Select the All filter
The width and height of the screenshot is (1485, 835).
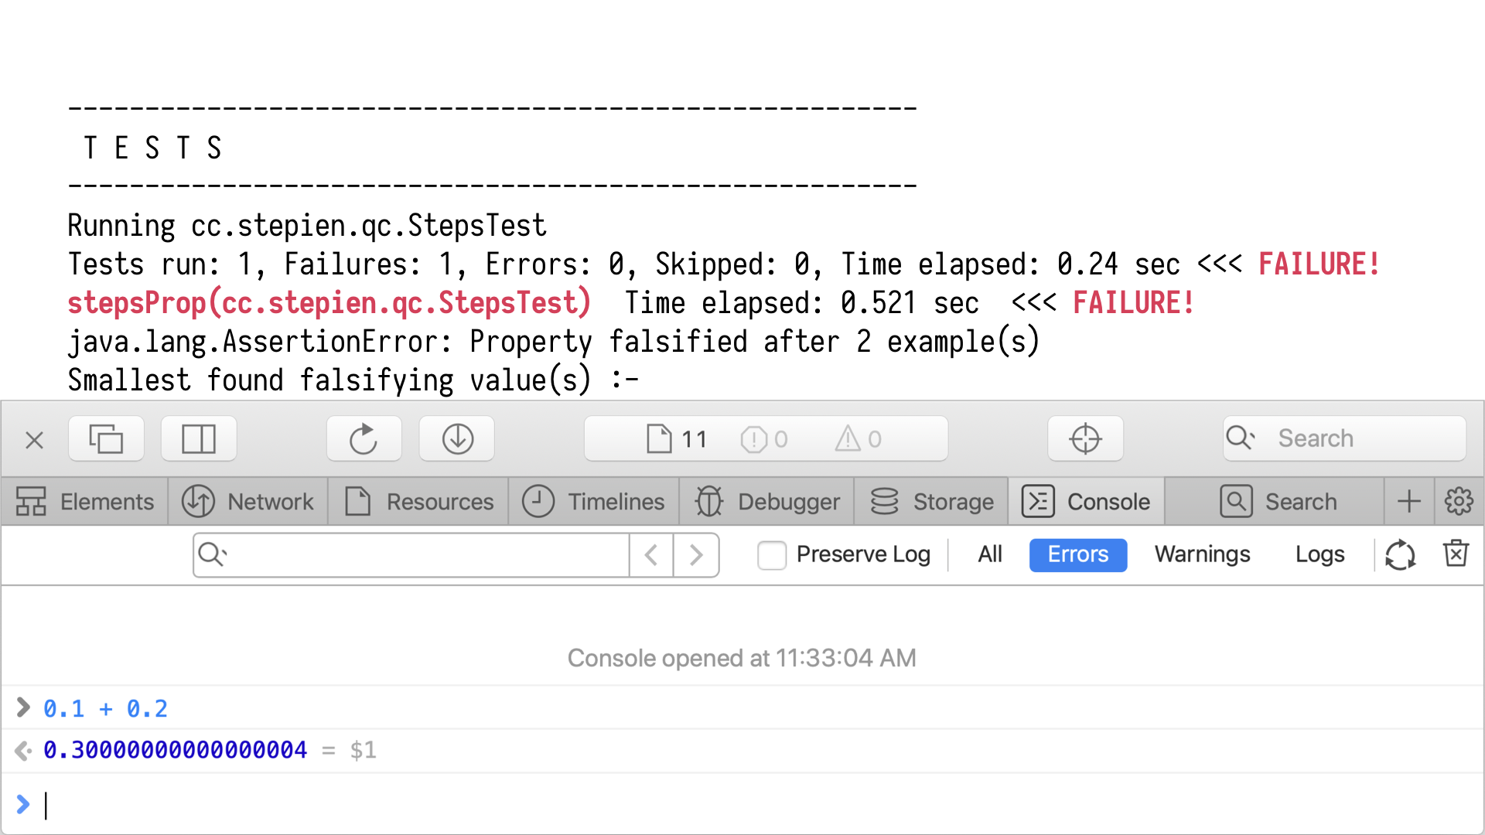pyautogui.click(x=989, y=554)
